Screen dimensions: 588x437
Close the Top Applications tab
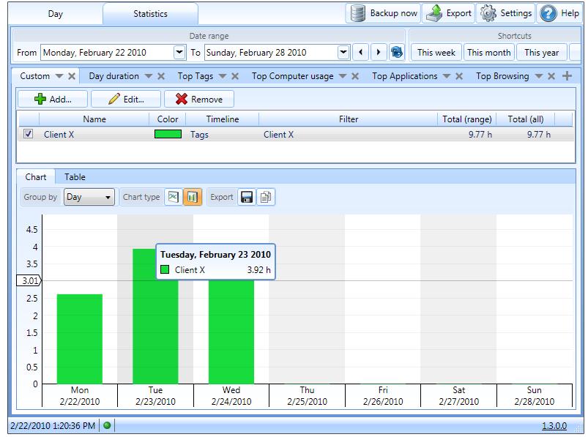point(459,76)
